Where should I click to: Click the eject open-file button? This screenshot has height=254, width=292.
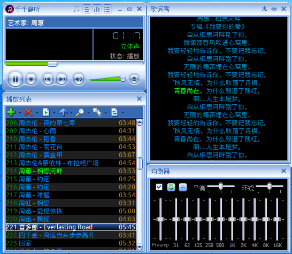click(x=134, y=79)
